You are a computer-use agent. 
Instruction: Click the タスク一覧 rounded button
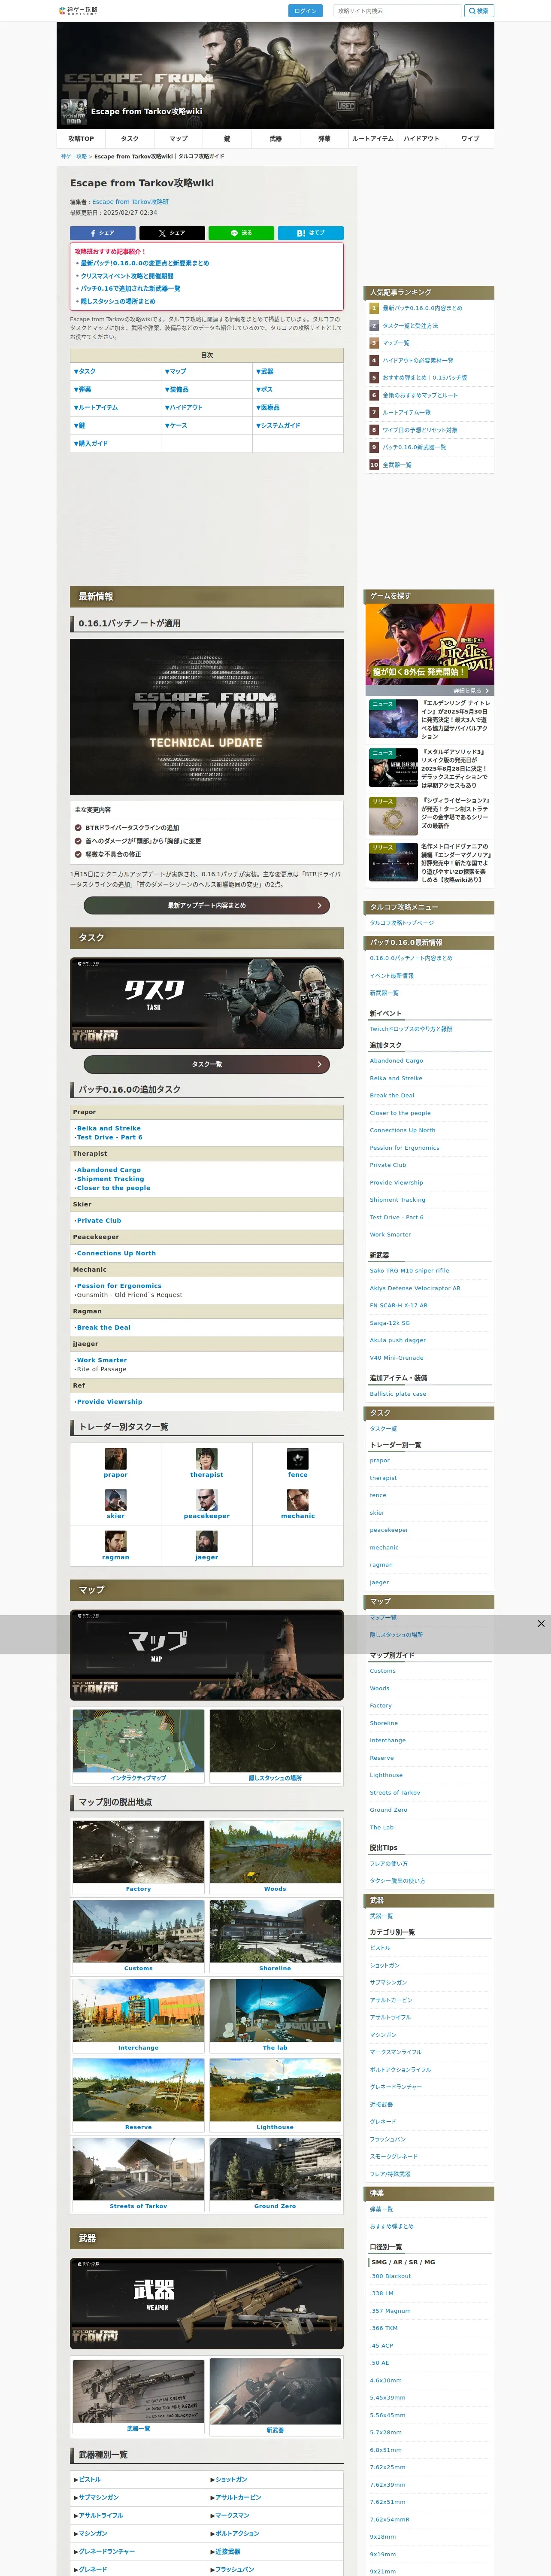(207, 1064)
